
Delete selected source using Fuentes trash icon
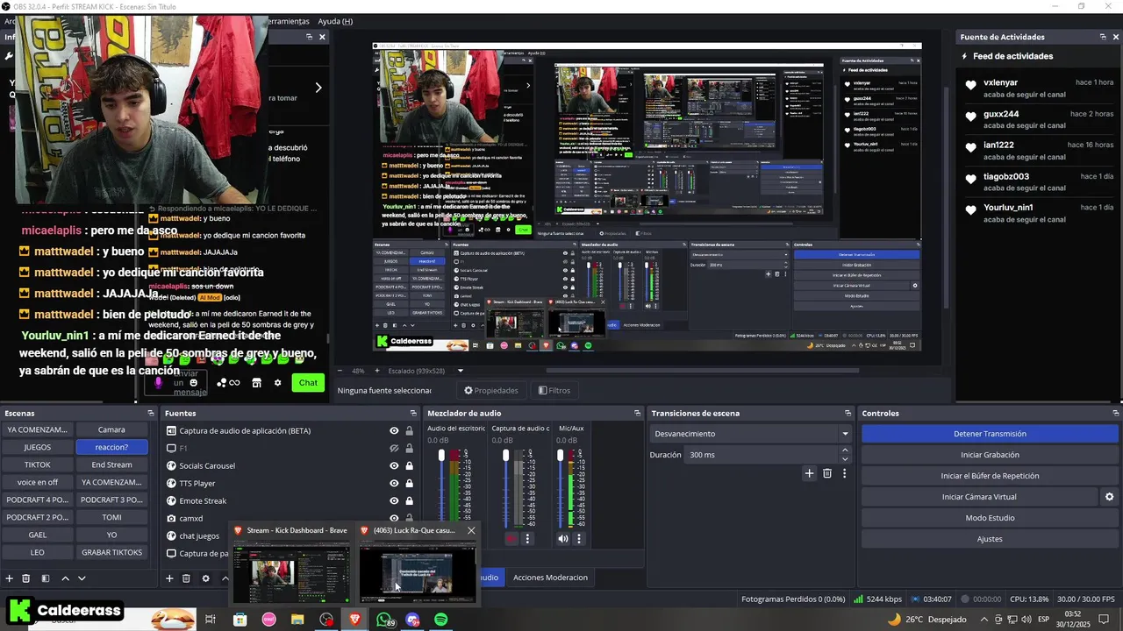[186, 578]
